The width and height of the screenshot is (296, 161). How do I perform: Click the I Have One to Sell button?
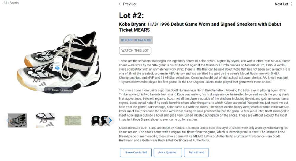click(x=136, y=152)
